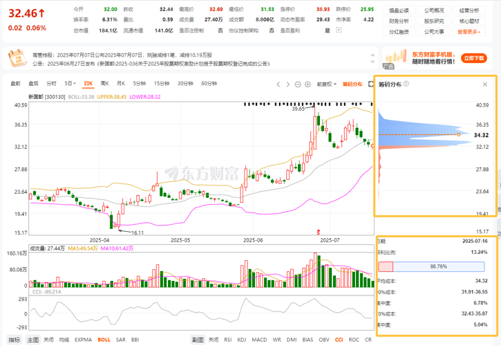
Task: Toggle the CCI sub indicator
Action: tap(339, 340)
